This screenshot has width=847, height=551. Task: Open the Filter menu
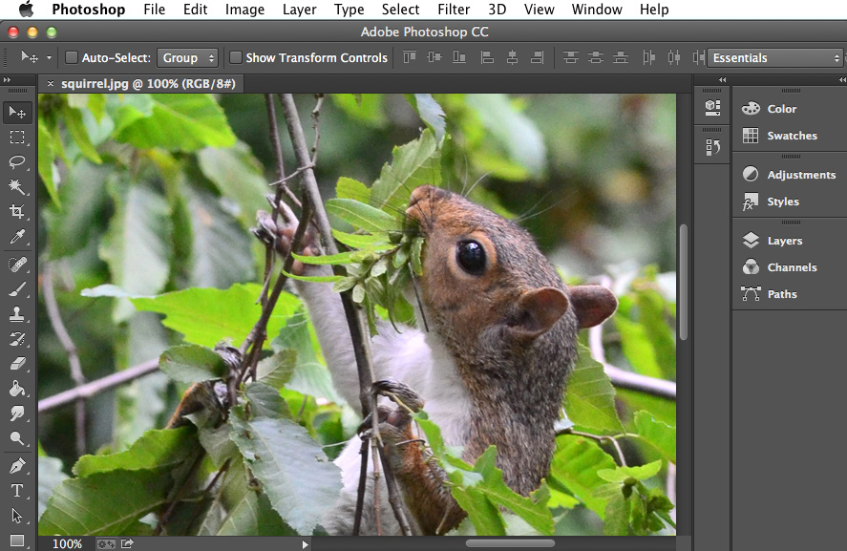pyautogui.click(x=453, y=10)
